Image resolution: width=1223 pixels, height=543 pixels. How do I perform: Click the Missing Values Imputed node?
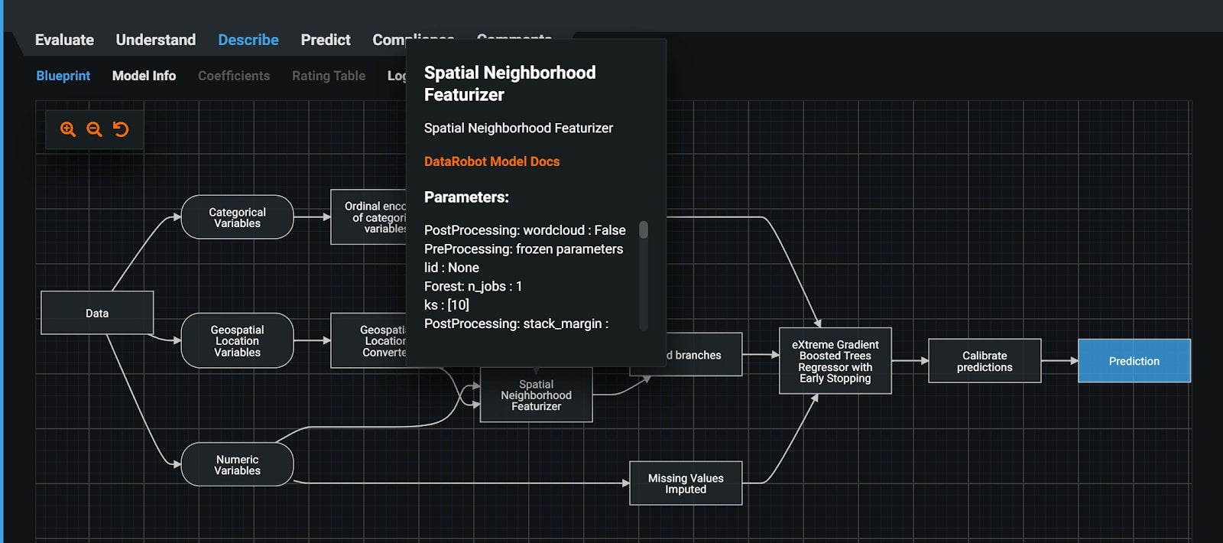click(x=686, y=483)
